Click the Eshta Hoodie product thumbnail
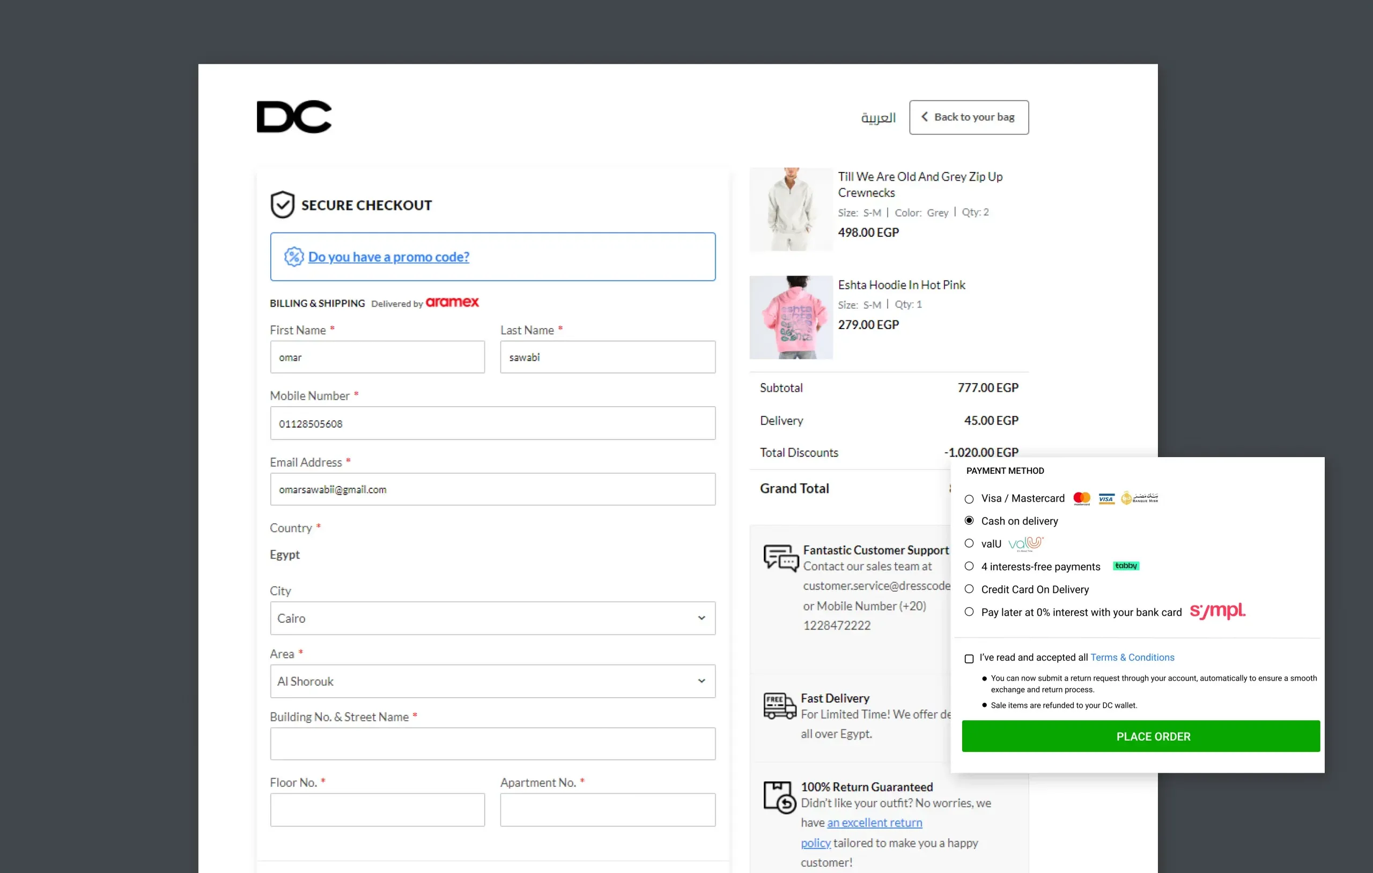Screen dimensions: 1373x873 pyautogui.click(x=791, y=317)
